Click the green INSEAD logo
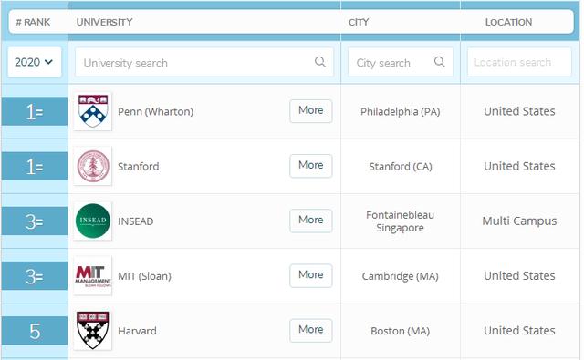584x360 pixels. pyautogui.click(x=93, y=221)
